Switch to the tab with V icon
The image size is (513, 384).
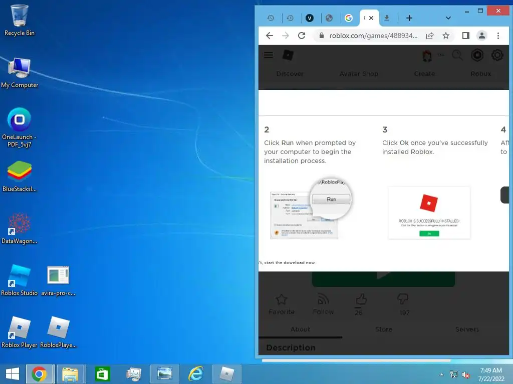click(310, 18)
